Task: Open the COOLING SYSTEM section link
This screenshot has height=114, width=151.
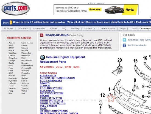Action: pyautogui.click(x=51, y=88)
